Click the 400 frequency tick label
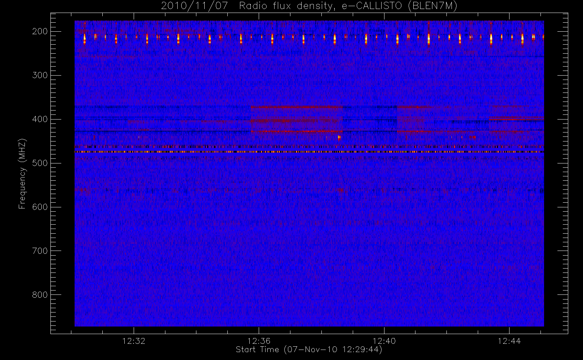 coord(40,119)
